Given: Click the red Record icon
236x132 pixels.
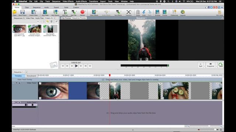Looking at the screenshot, I should [x=82, y=12].
